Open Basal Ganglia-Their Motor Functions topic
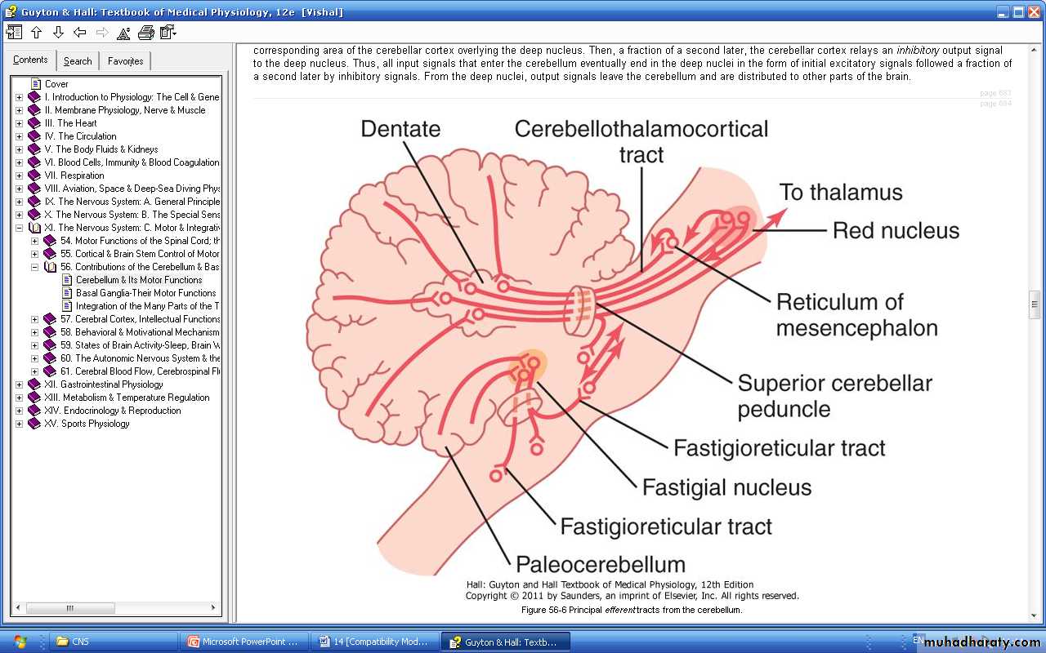This screenshot has height=653, width=1046. pos(145,293)
